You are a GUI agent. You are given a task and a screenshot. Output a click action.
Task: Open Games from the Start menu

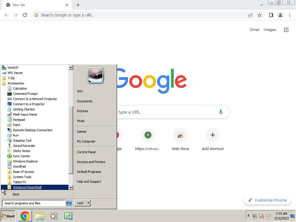click(82, 132)
